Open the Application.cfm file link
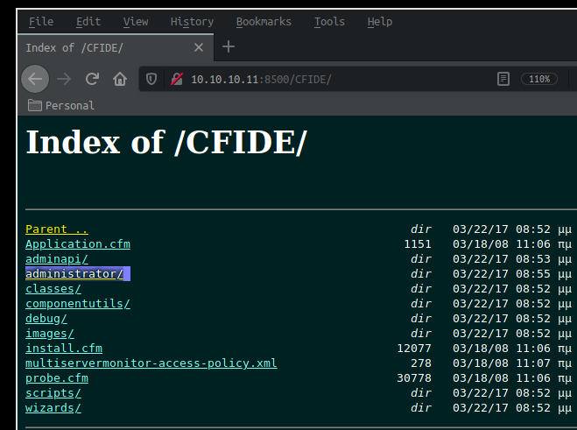This screenshot has width=577, height=430. (x=78, y=244)
